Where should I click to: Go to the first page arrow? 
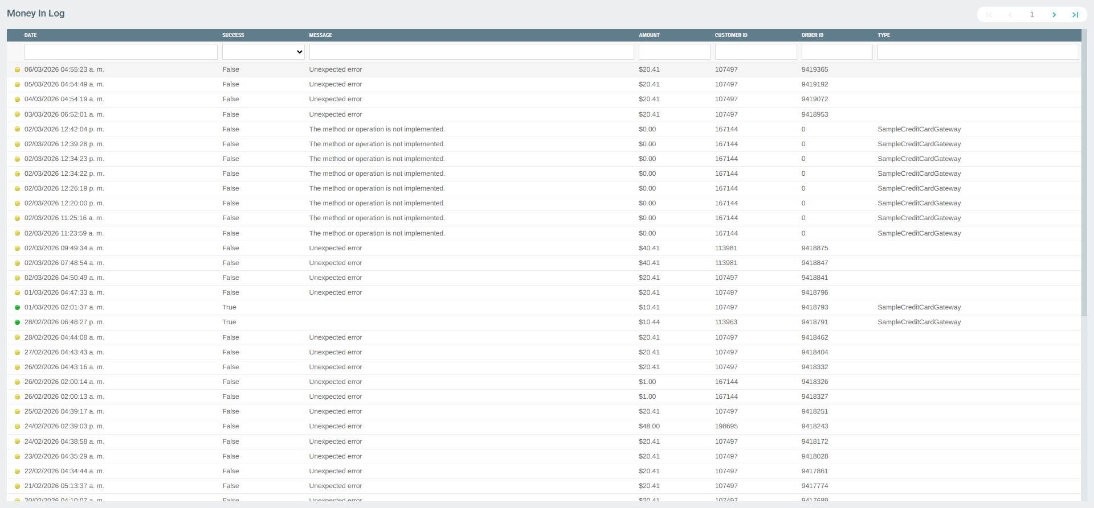(x=989, y=15)
